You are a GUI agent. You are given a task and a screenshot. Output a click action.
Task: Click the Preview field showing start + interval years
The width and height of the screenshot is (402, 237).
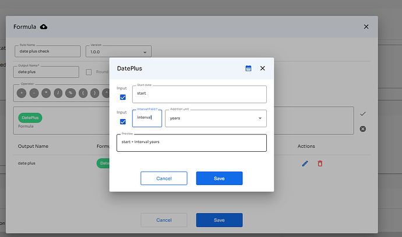pos(192,143)
